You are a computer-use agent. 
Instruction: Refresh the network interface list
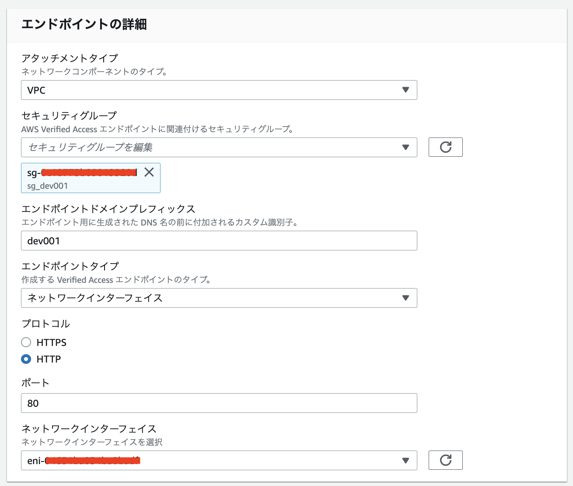[x=445, y=460]
